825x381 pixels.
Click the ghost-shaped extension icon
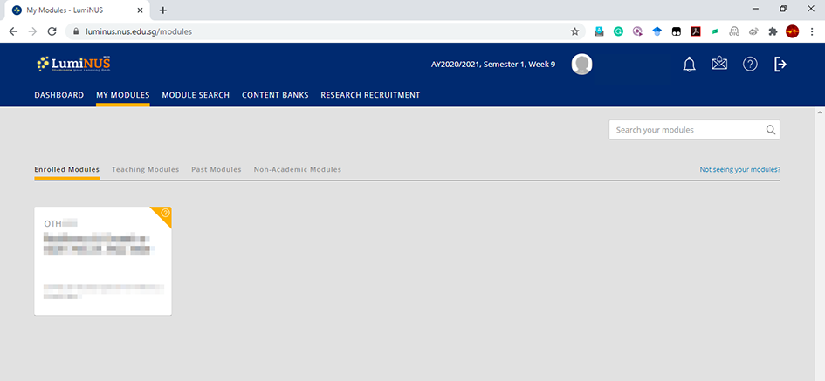pyautogui.click(x=734, y=31)
